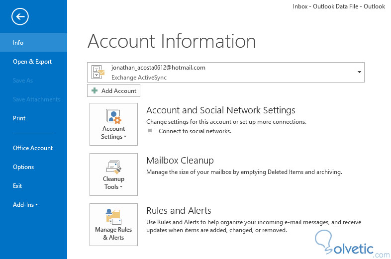Expand the Add-Ins menu in sidebar
This screenshot has height=259, width=391.
pyautogui.click(x=25, y=204)
